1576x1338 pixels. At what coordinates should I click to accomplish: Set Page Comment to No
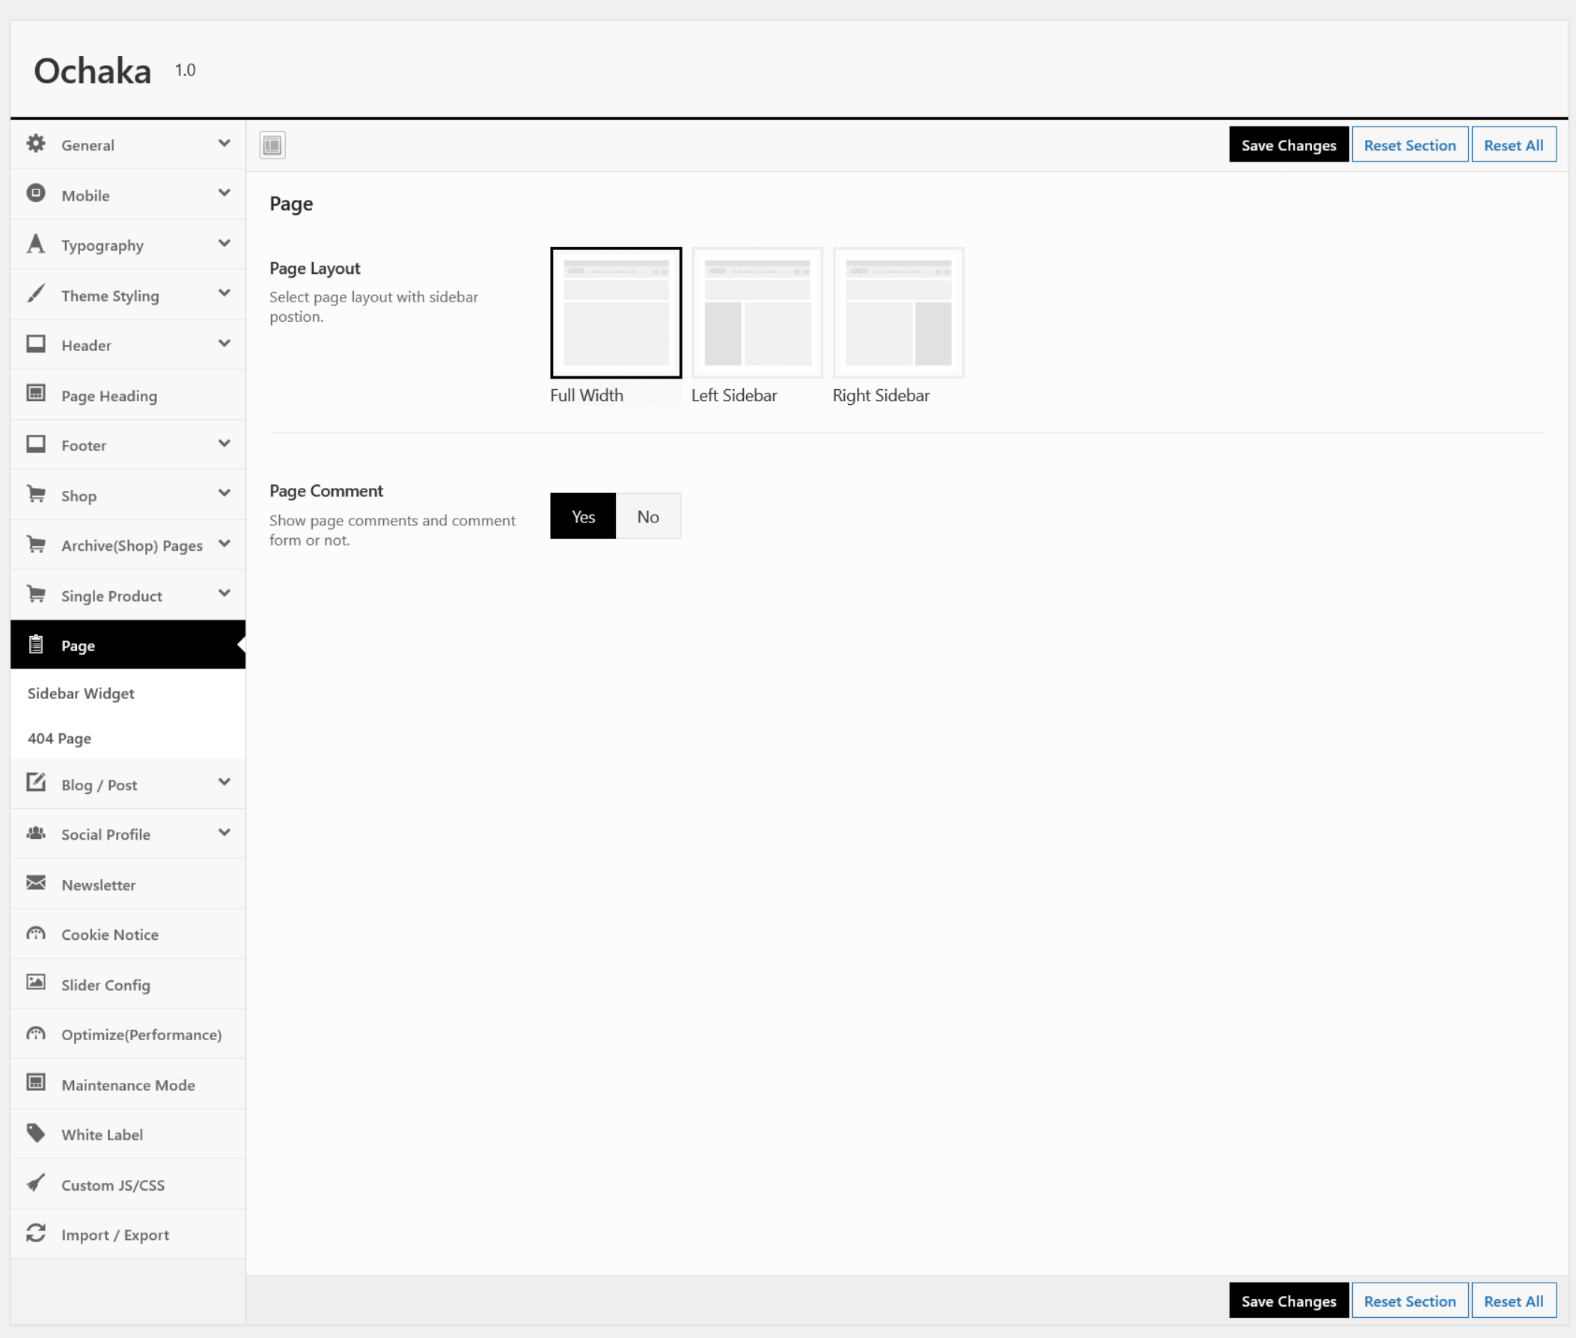click(x=648, y=516)
